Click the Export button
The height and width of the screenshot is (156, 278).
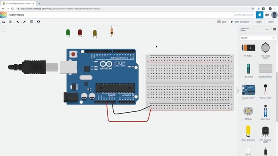[x=258, y=22]
